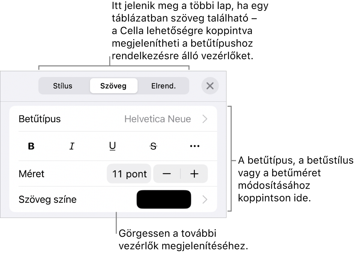357x255 pixels.
Task: Click the black text color swatch
Action: click(164, 199)
